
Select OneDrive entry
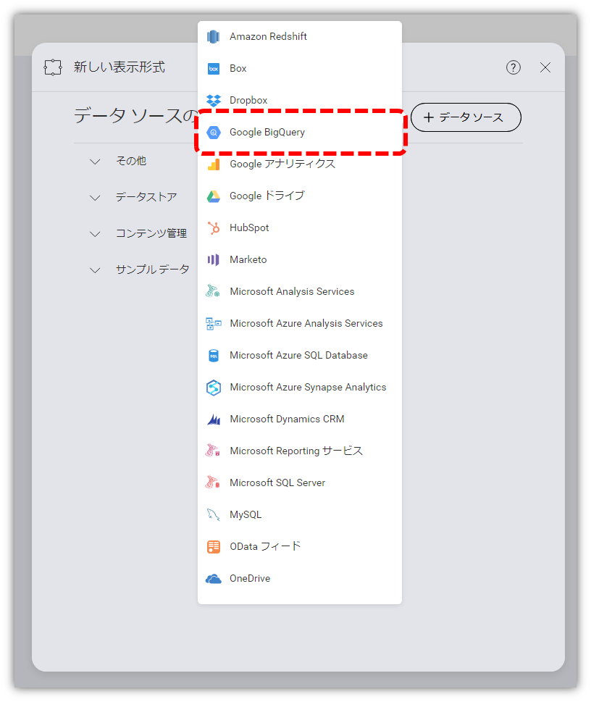click(x=300, y=578)
